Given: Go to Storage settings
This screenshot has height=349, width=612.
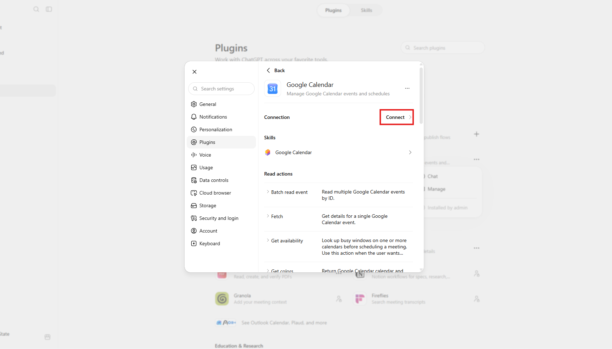Looking at the screenshot, I should 222,205.
